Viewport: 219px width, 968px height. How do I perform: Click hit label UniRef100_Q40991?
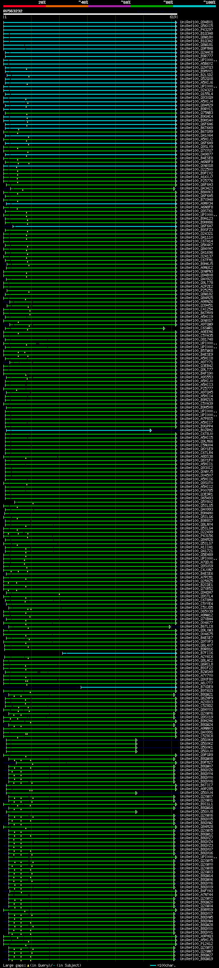(196, 732)
